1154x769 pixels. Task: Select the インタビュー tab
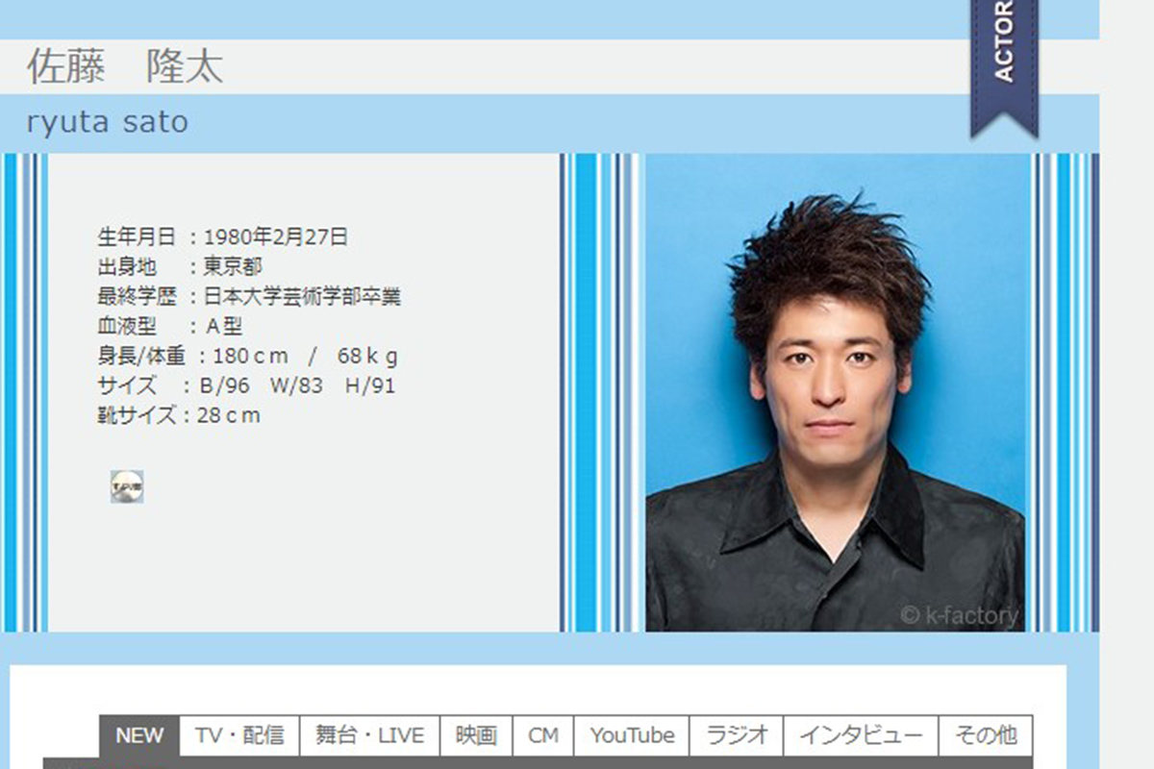[861, 736]
